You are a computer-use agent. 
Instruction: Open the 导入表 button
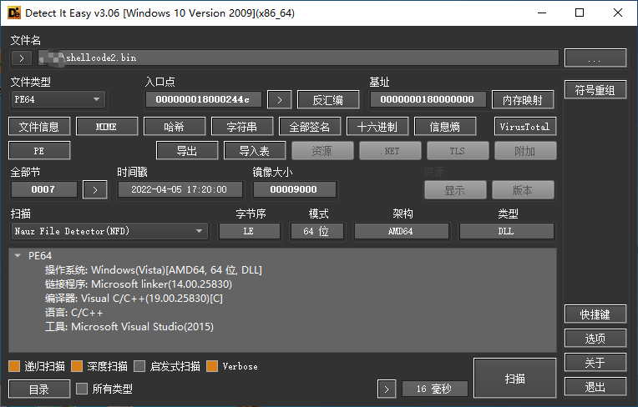click(255, 151)
